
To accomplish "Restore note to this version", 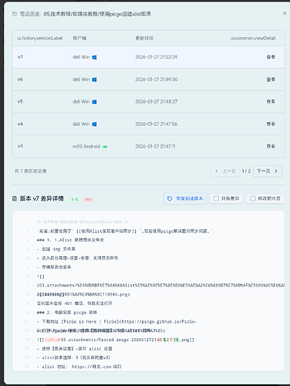I will [185, 198].
